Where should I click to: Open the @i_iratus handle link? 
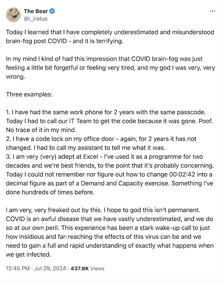36,19
